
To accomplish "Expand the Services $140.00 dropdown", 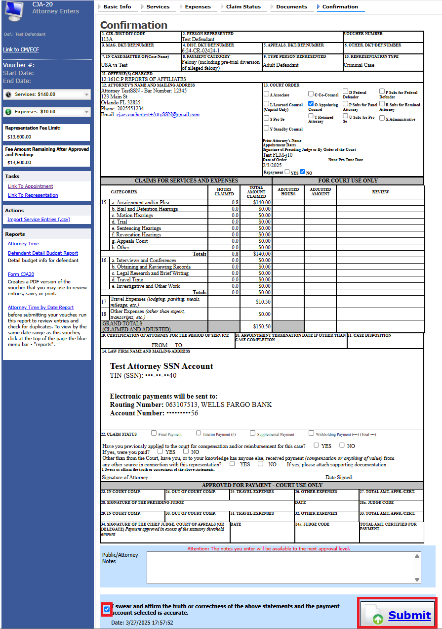I will tap(87, 94).
